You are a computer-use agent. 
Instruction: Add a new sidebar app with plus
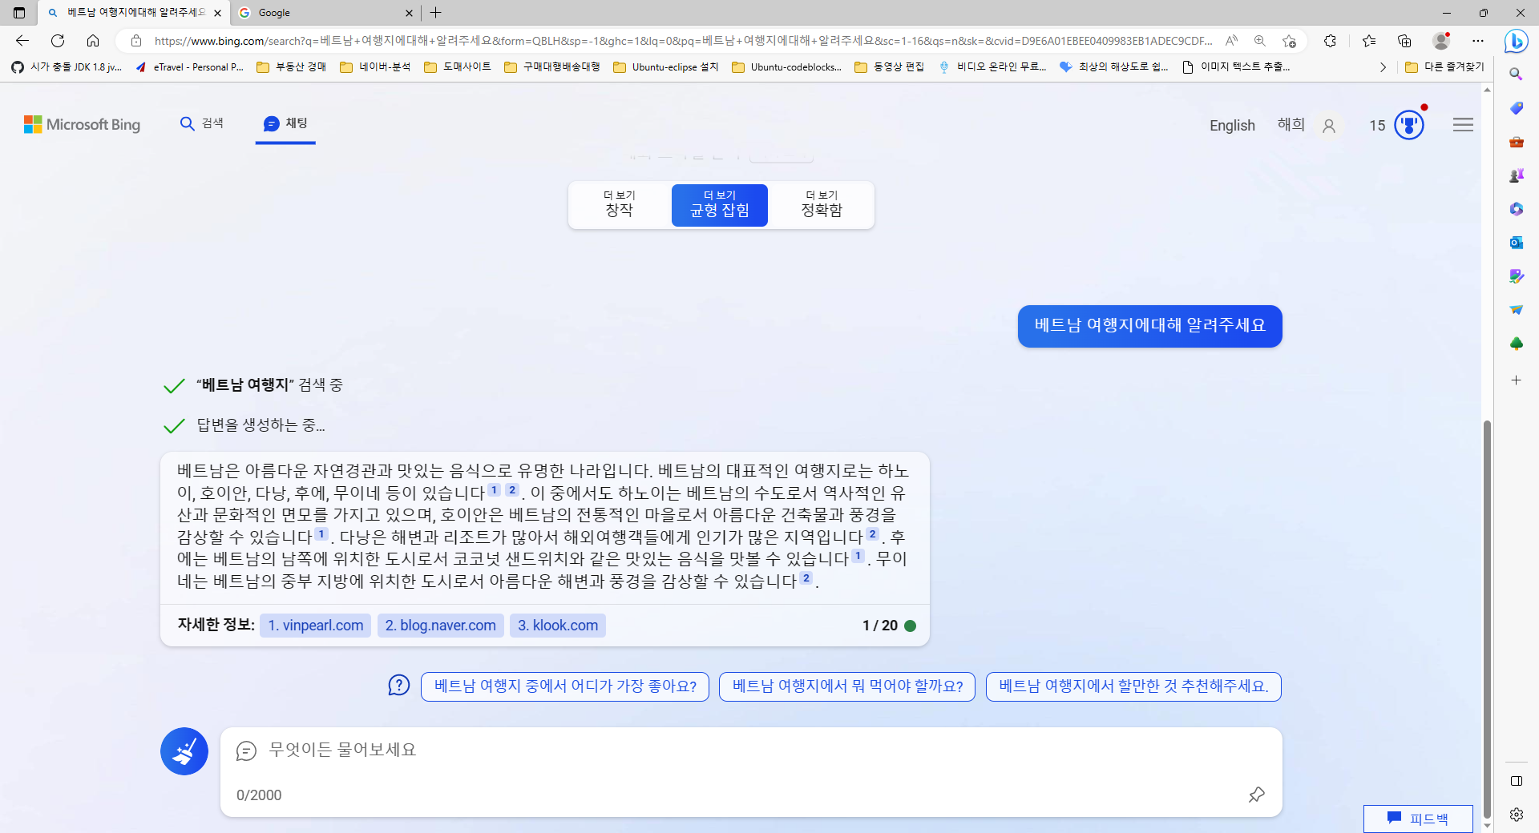point(1516,380)
